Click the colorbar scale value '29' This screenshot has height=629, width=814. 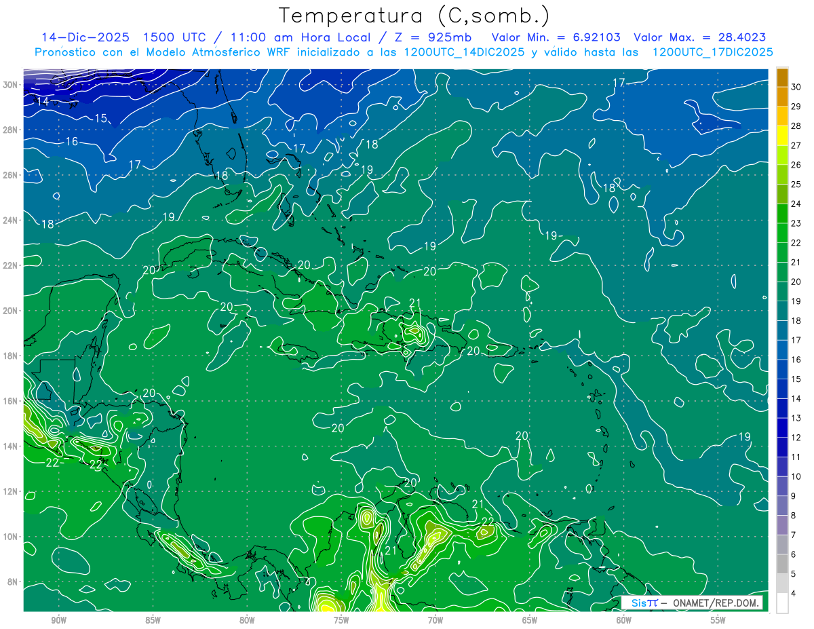tap(796, 106)
